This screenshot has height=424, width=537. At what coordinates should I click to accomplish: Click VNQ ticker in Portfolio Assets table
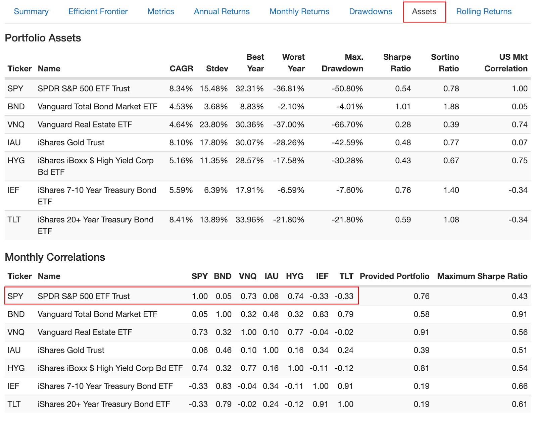click(16, 124)
